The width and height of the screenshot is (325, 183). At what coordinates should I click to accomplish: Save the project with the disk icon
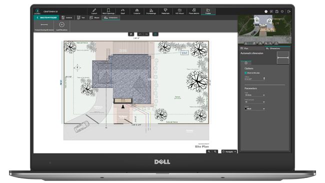pyautogui.click(x=276, y=11)
